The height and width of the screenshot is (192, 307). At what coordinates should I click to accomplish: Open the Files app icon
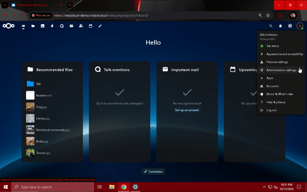coord(33,26)
